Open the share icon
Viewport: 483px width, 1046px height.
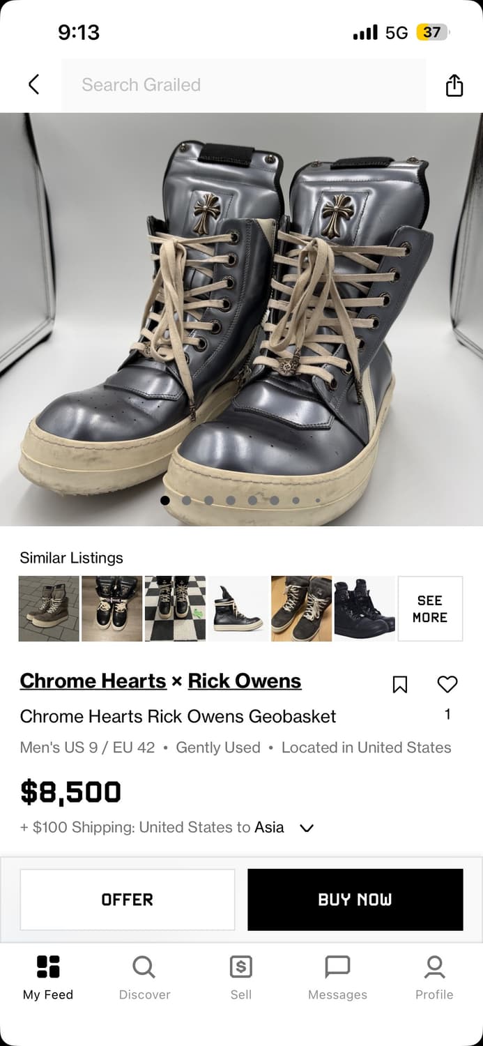pos(454,84)
